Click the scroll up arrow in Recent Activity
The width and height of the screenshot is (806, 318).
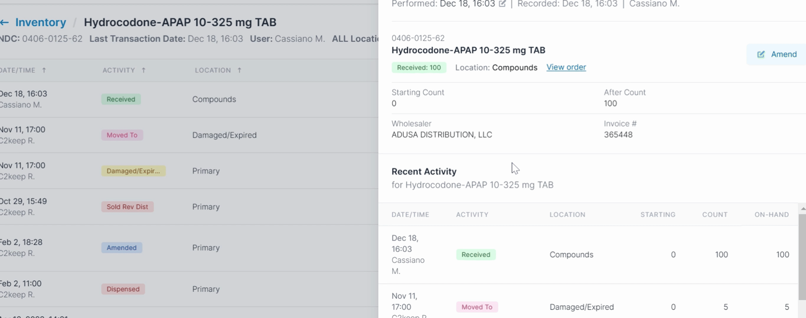(x=802, y=208)
